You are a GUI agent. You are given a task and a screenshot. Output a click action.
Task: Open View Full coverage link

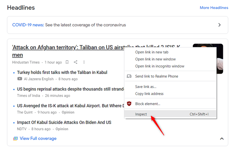pyautogui.click(x=38, y=139)
